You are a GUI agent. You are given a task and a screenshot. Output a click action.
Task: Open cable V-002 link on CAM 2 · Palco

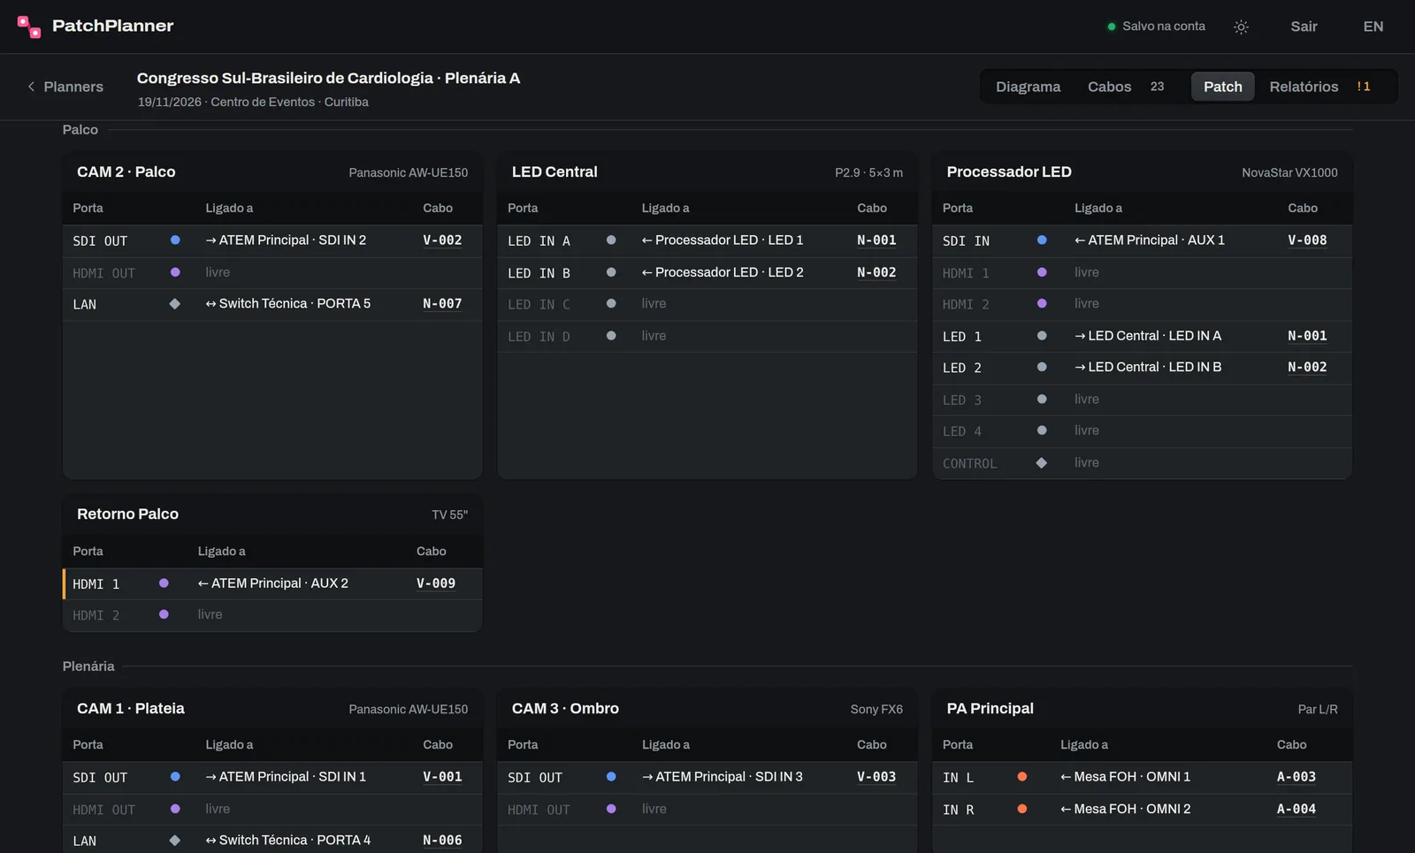[442, 240]
